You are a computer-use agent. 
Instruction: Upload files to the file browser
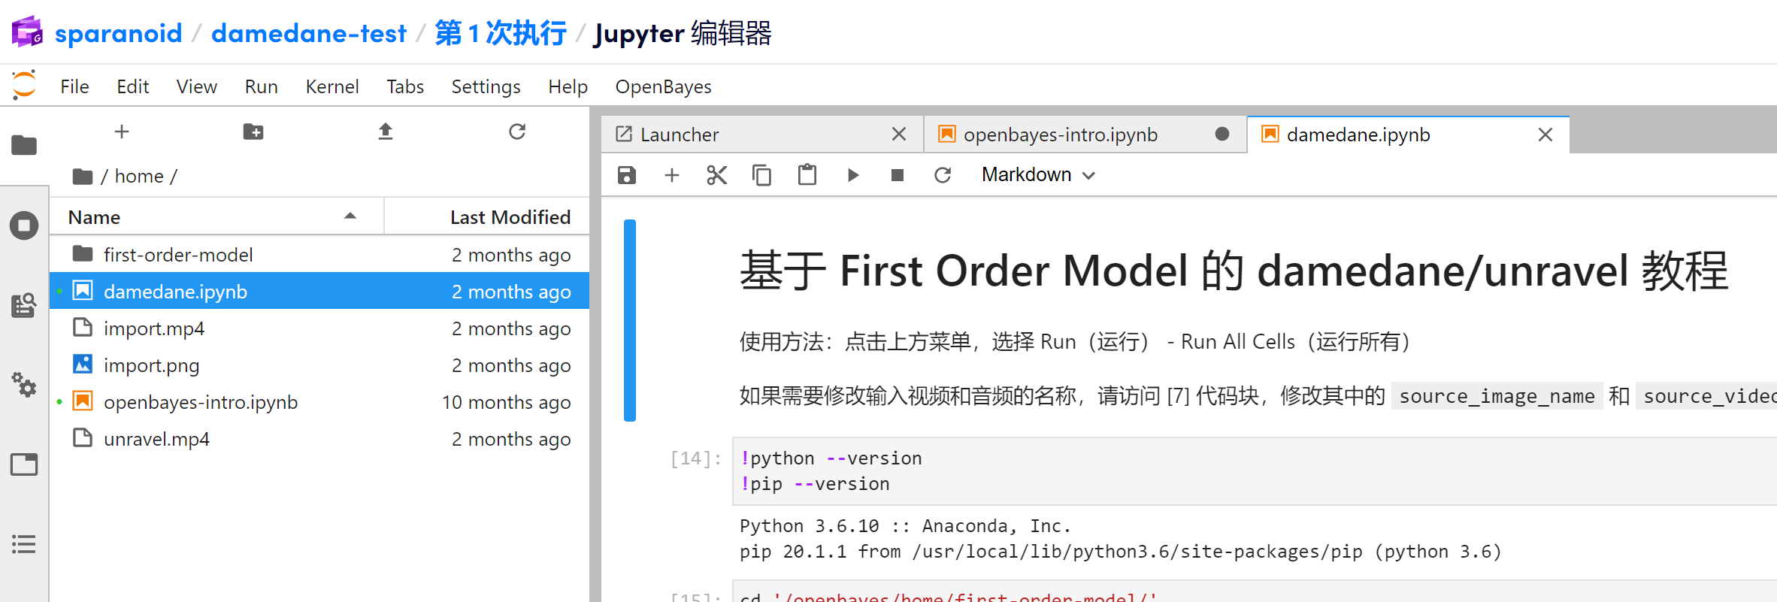click(385, 132)
